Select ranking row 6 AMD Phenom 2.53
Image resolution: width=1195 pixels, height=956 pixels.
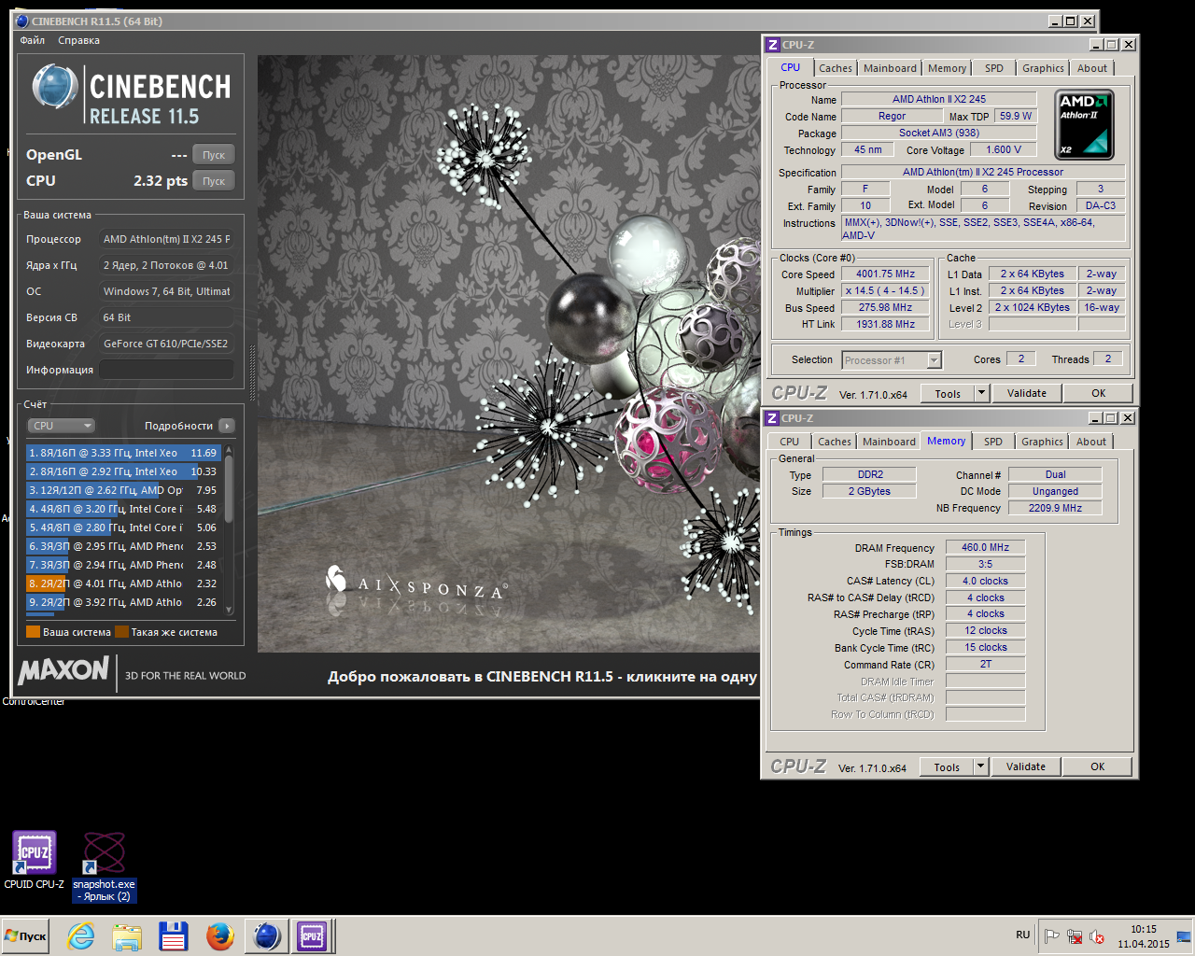coord(123,546)
